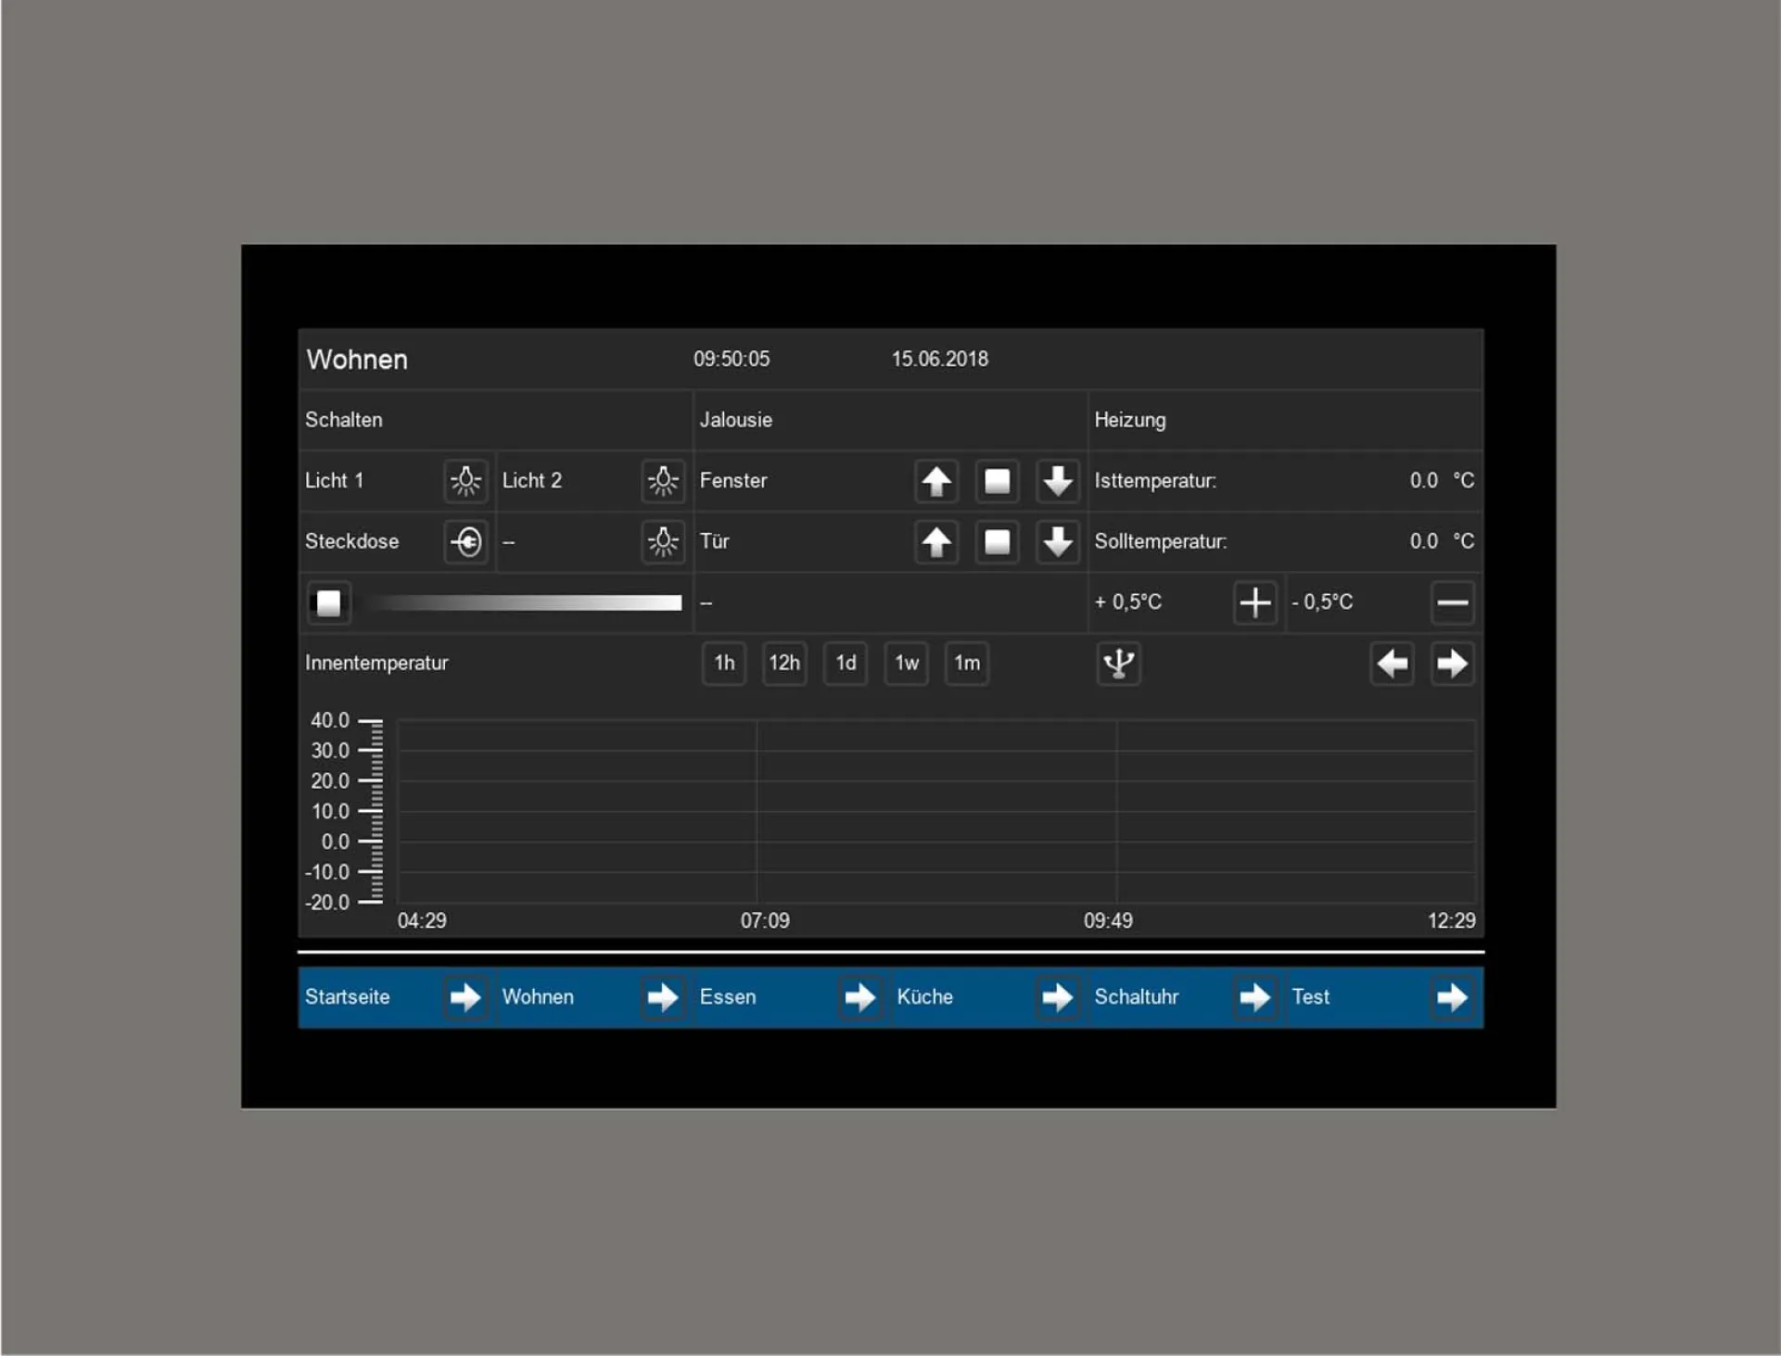Set the chart range to 1h

click(724, 664)
